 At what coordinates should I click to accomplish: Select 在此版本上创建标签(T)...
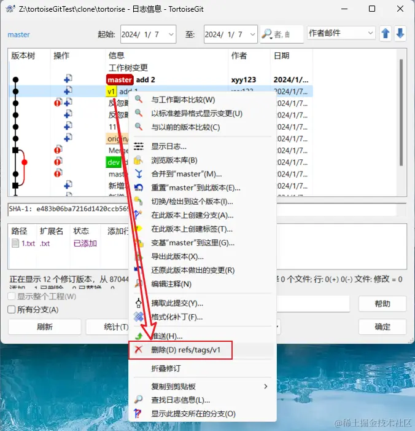pyautogui.click(x=203, y=229)
